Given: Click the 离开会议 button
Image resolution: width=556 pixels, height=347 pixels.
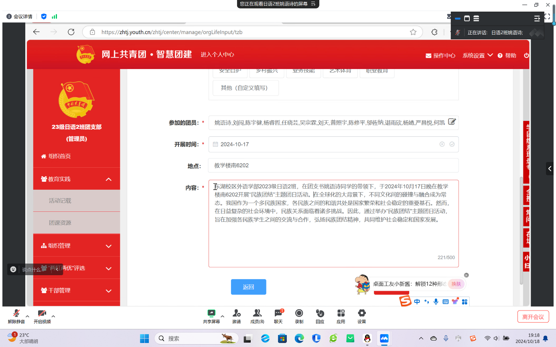Looking at the screenshot, I should [533, 317].
